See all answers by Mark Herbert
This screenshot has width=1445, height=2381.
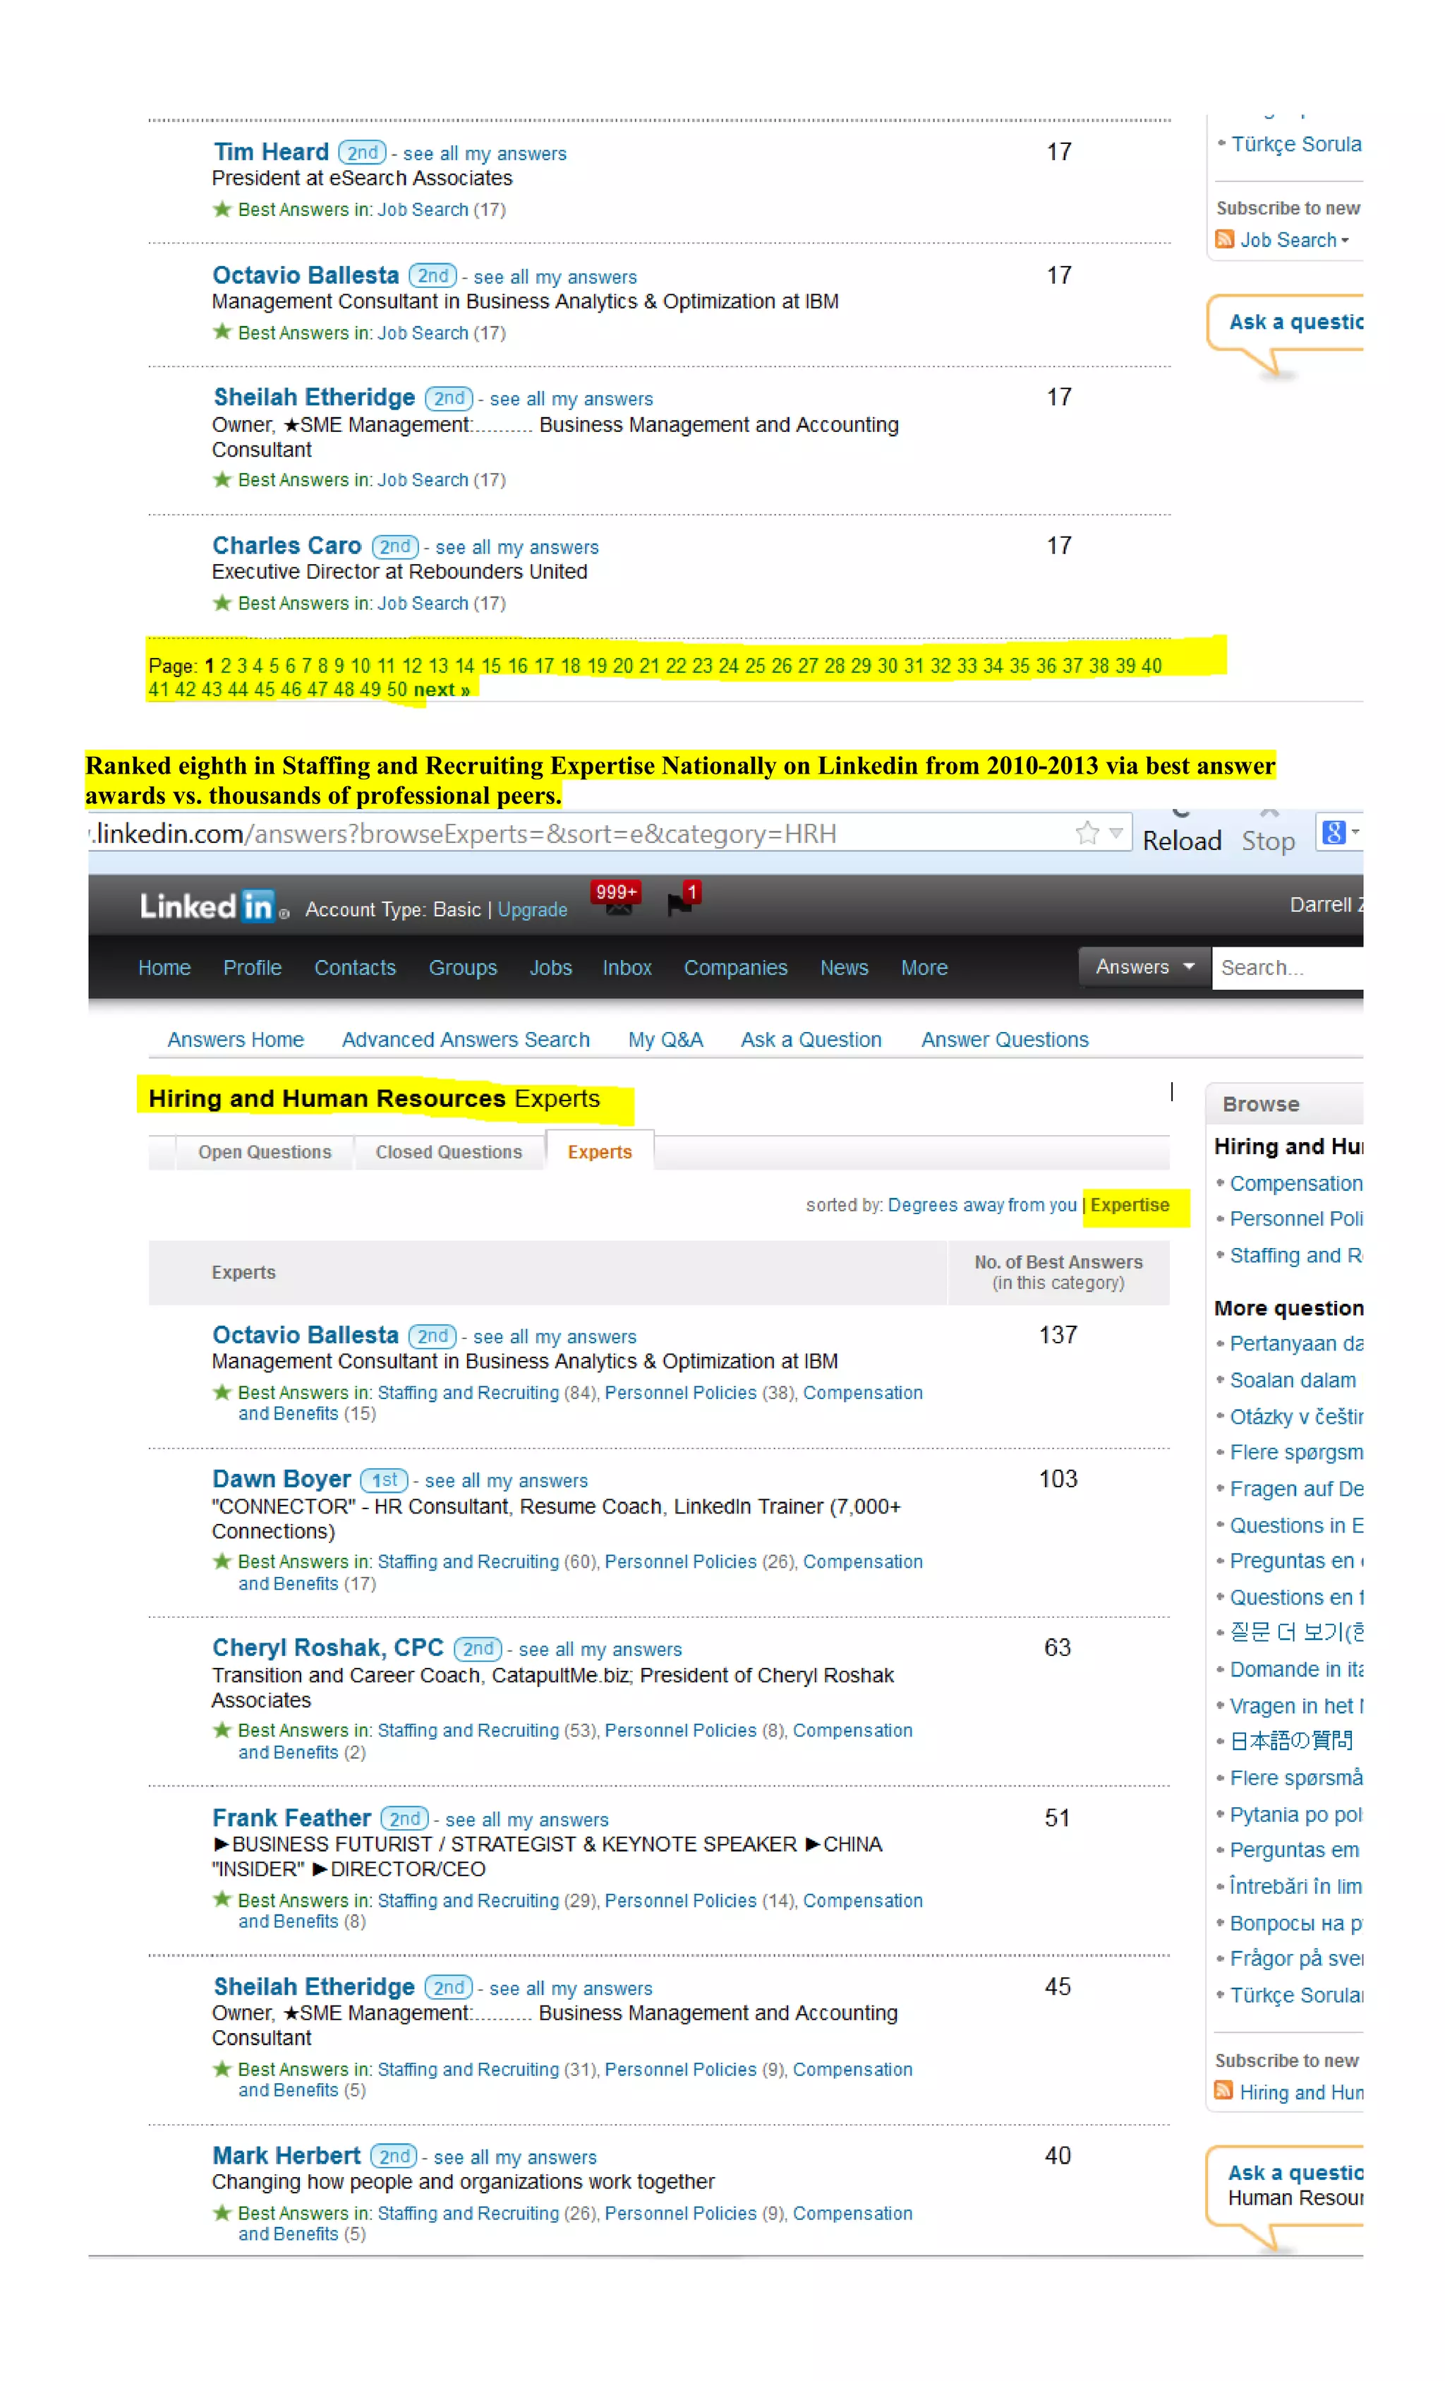[x=515, y=2157]
